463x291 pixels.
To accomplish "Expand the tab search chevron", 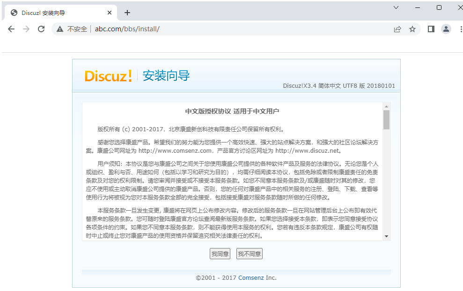I will [396, 7].
